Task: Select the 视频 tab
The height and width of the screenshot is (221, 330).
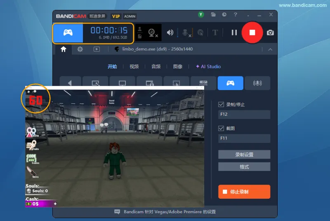Action: (134, 67)
